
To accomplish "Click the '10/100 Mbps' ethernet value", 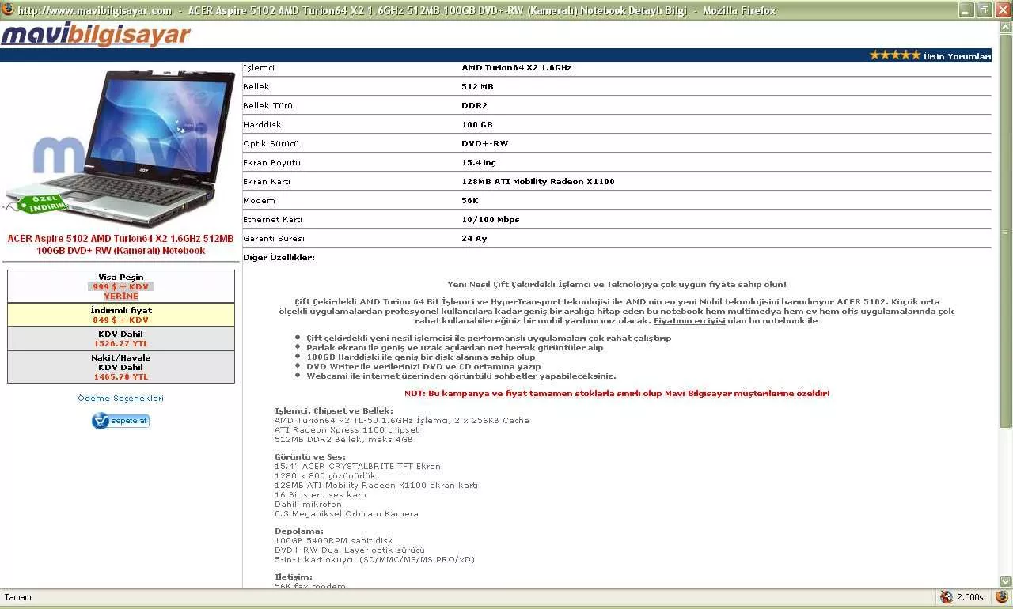I will [490, 219].
